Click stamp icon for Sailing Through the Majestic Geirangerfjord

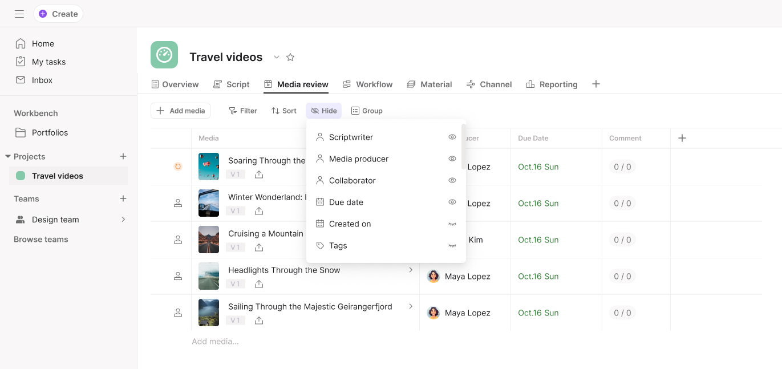coord(178,313)
